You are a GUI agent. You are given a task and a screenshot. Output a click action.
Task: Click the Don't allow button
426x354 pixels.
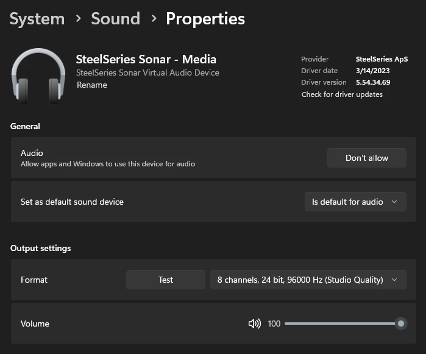click(367, 158)
